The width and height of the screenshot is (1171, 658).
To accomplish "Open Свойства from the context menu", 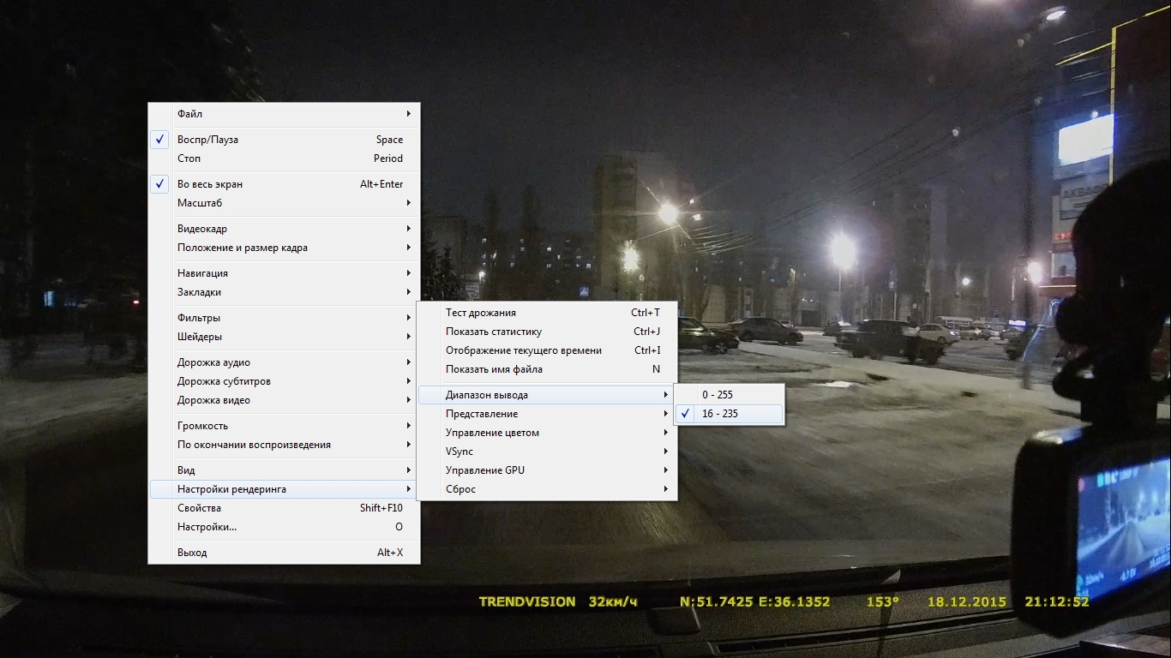I will tap(199, 508).
